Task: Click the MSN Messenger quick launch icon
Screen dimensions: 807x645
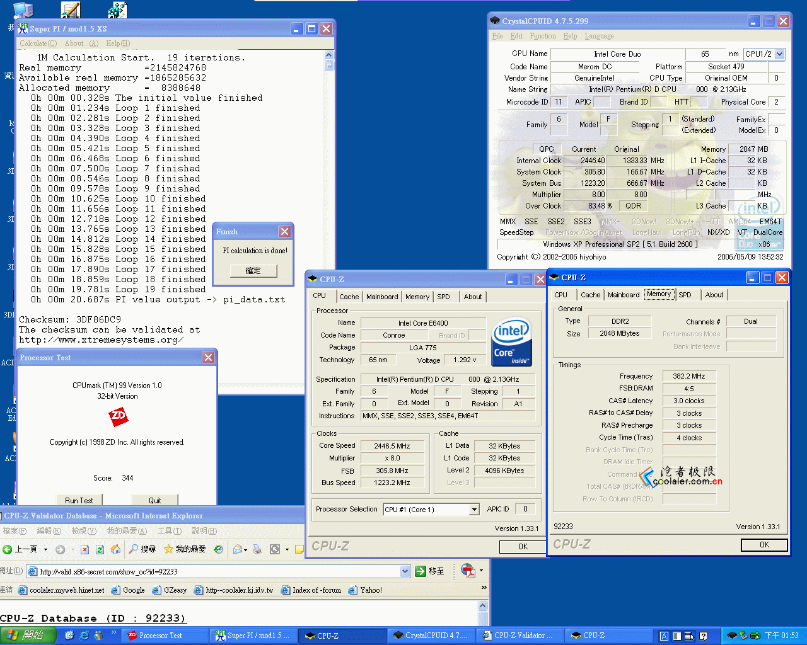Action: [98, 636]
